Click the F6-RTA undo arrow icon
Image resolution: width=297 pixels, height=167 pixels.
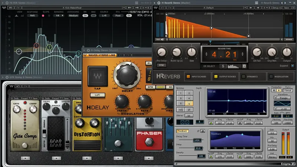pos(11,7)
